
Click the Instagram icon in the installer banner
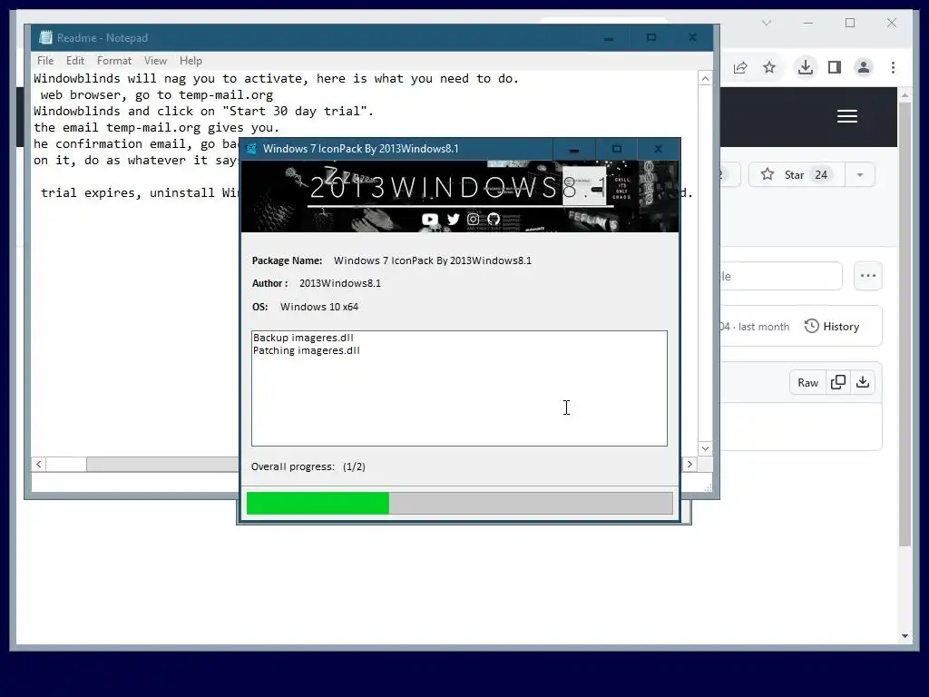click(473, 220)
